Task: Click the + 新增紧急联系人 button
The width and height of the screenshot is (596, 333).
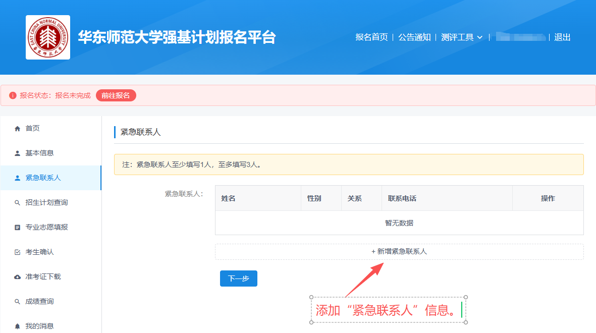Action: coord(399,252)
